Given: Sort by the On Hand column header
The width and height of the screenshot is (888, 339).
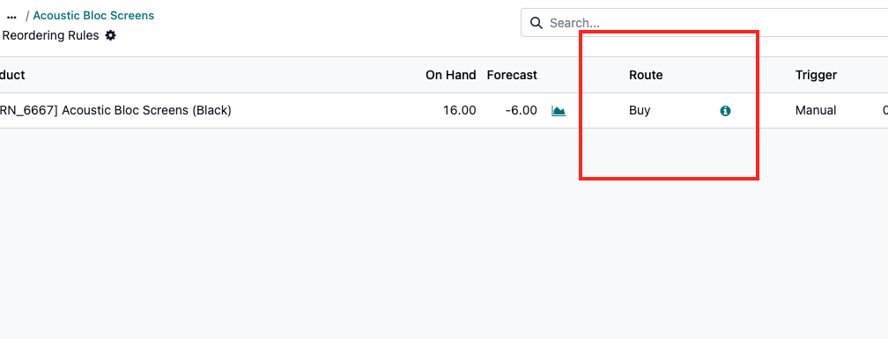Looking at the screenshot, I should pos(451,75).
